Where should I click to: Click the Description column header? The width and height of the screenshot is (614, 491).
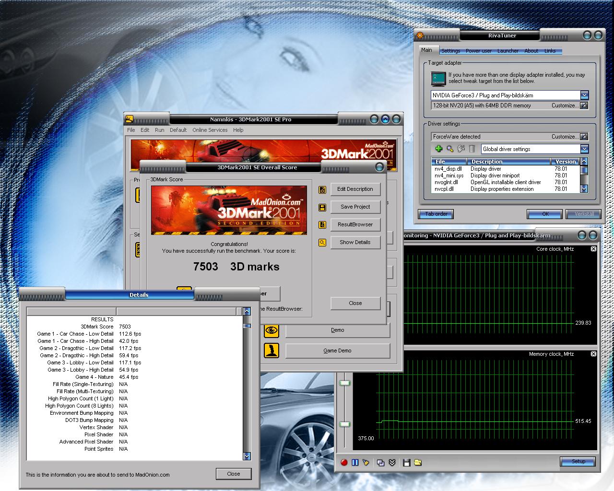click(x=509, y=162)
